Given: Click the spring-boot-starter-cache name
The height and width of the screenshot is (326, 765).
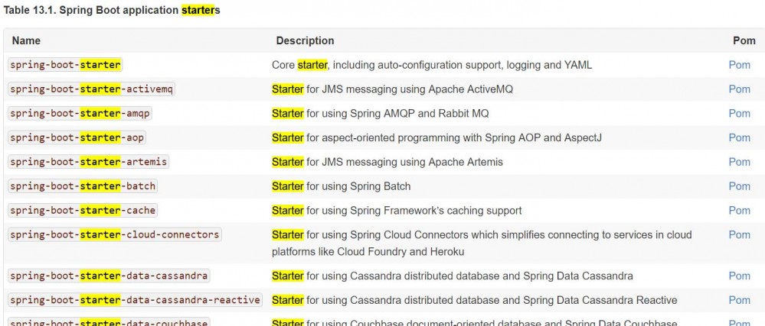Looking at the screenshot, I should point(83,211).
